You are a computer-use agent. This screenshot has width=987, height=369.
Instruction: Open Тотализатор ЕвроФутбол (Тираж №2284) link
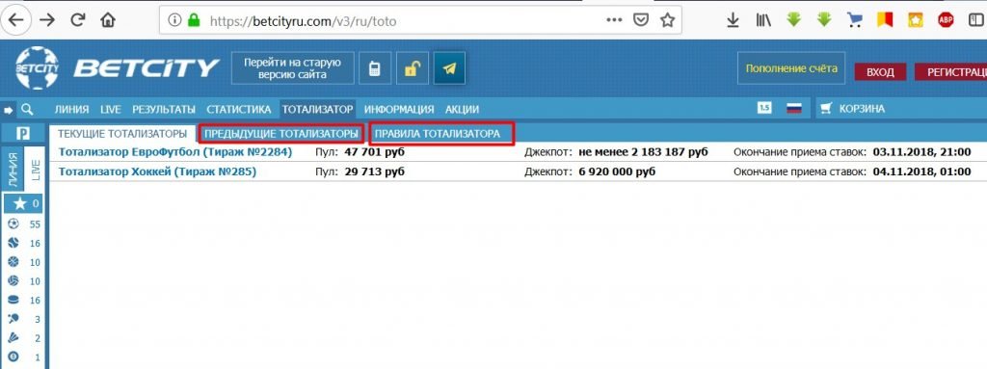coord(175,152)
